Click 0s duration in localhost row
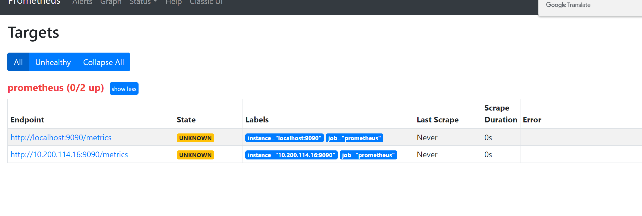Viewport: 642px width, 216px height. pos(488,138)
